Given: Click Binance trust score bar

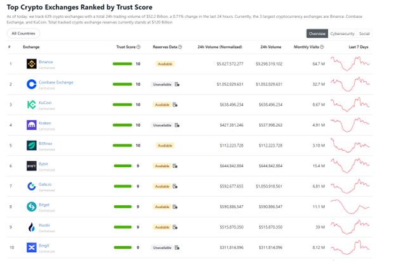Looking at the screenshot, I should point(122,64).
